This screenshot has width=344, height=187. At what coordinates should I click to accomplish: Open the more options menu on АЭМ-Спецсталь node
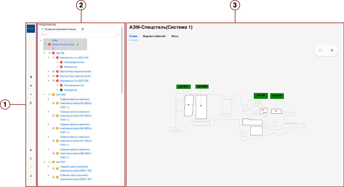(85, 44)
